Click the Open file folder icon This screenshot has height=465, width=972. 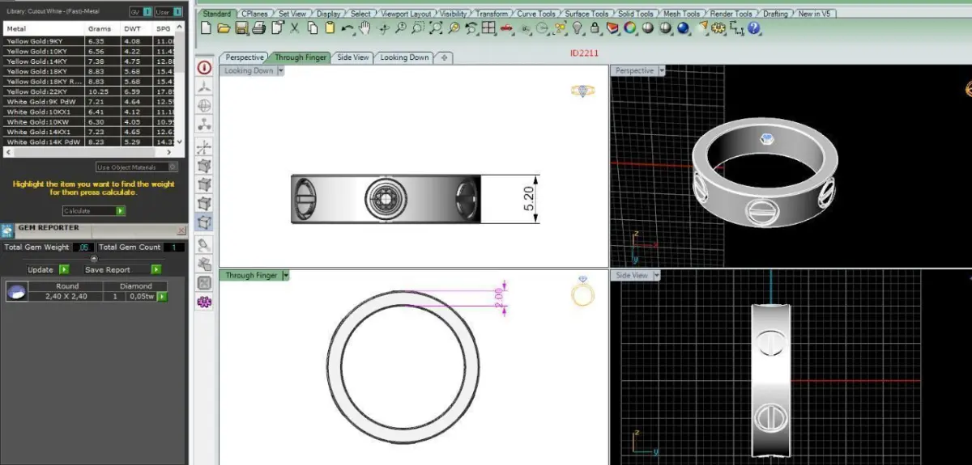coord(224,27)
